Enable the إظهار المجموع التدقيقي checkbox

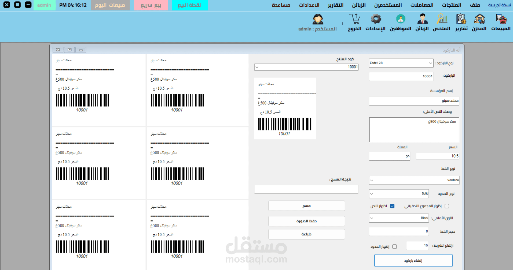(x=447, y=206)
